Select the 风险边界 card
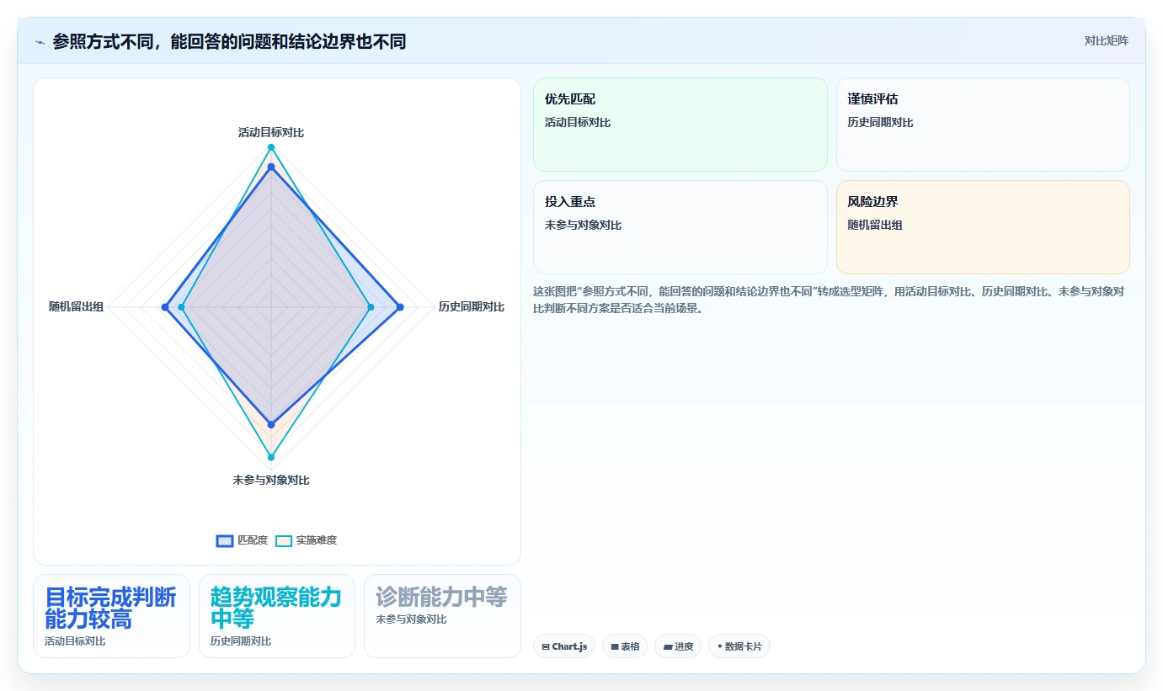The image size is (1163, 691). [x=983, y=227]
